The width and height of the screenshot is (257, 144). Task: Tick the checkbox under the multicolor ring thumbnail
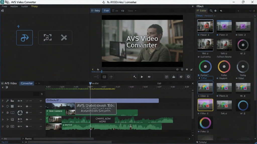click(x=199, y=131)
